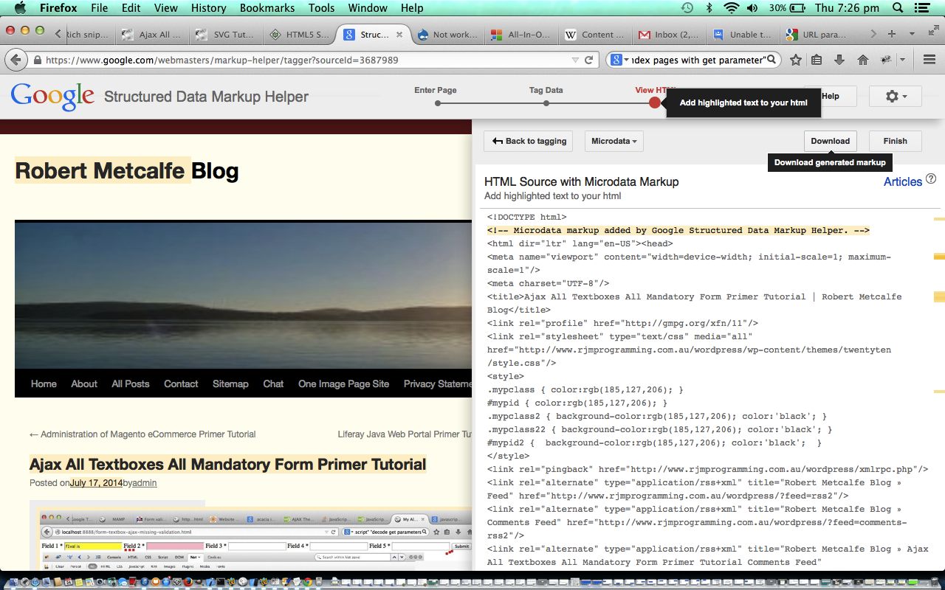Click the Help button
Viewport: 945px width, 590px height.
click(830, 96)
